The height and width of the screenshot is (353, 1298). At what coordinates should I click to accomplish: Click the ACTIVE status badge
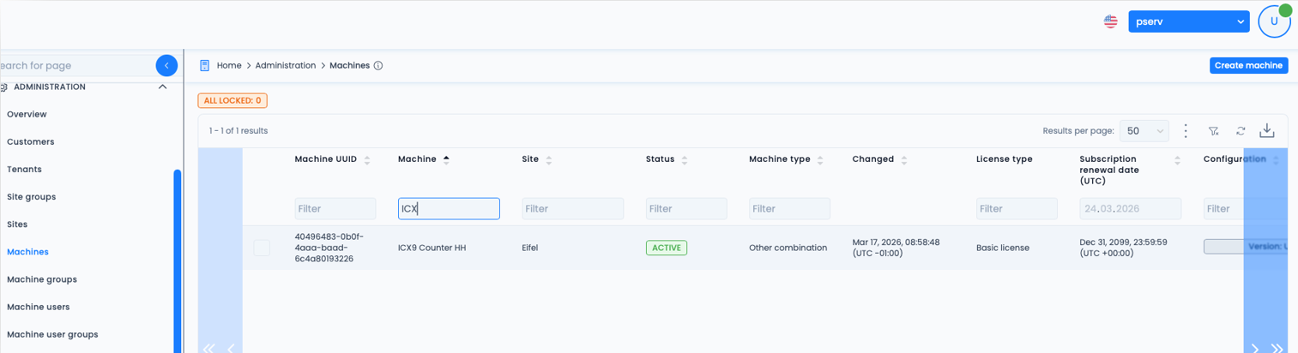click(x=667, y=248)
